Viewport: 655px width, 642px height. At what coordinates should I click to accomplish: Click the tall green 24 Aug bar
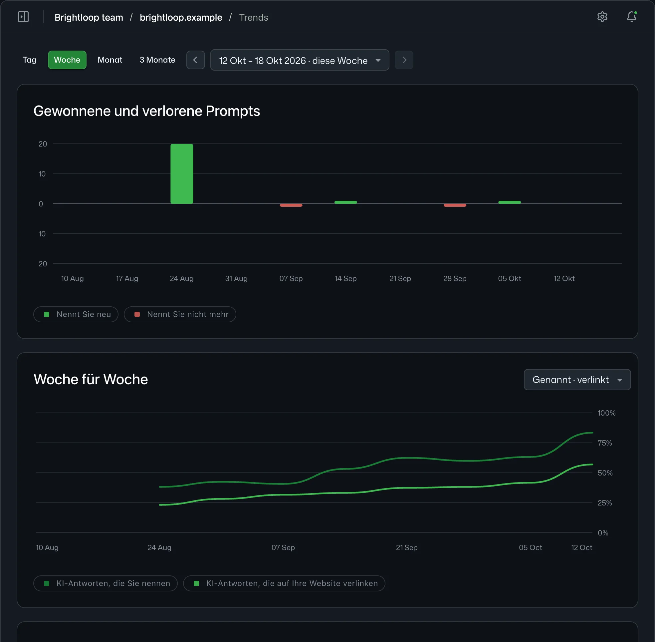click(182, 173)
